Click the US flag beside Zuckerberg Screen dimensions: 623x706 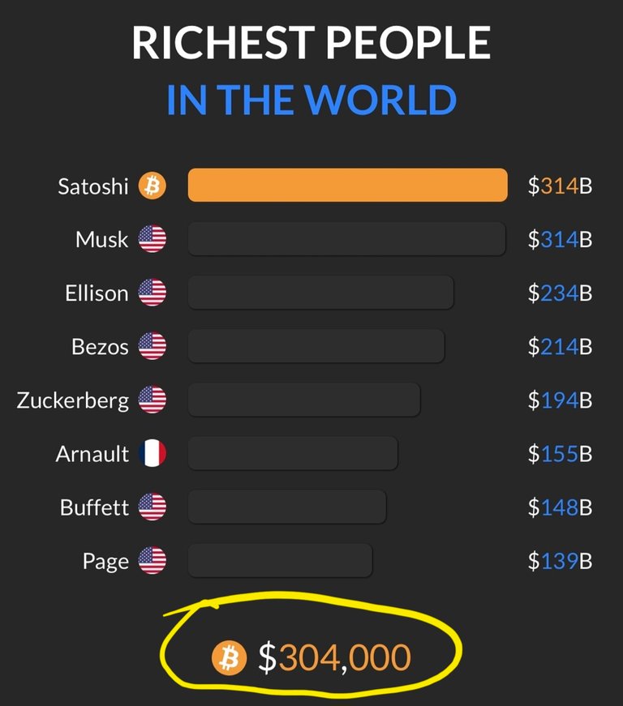(153, 400)
